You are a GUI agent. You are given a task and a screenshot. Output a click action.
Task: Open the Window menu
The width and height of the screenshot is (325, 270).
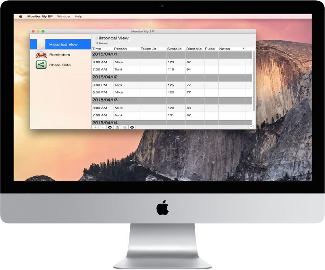click(64, 16)
